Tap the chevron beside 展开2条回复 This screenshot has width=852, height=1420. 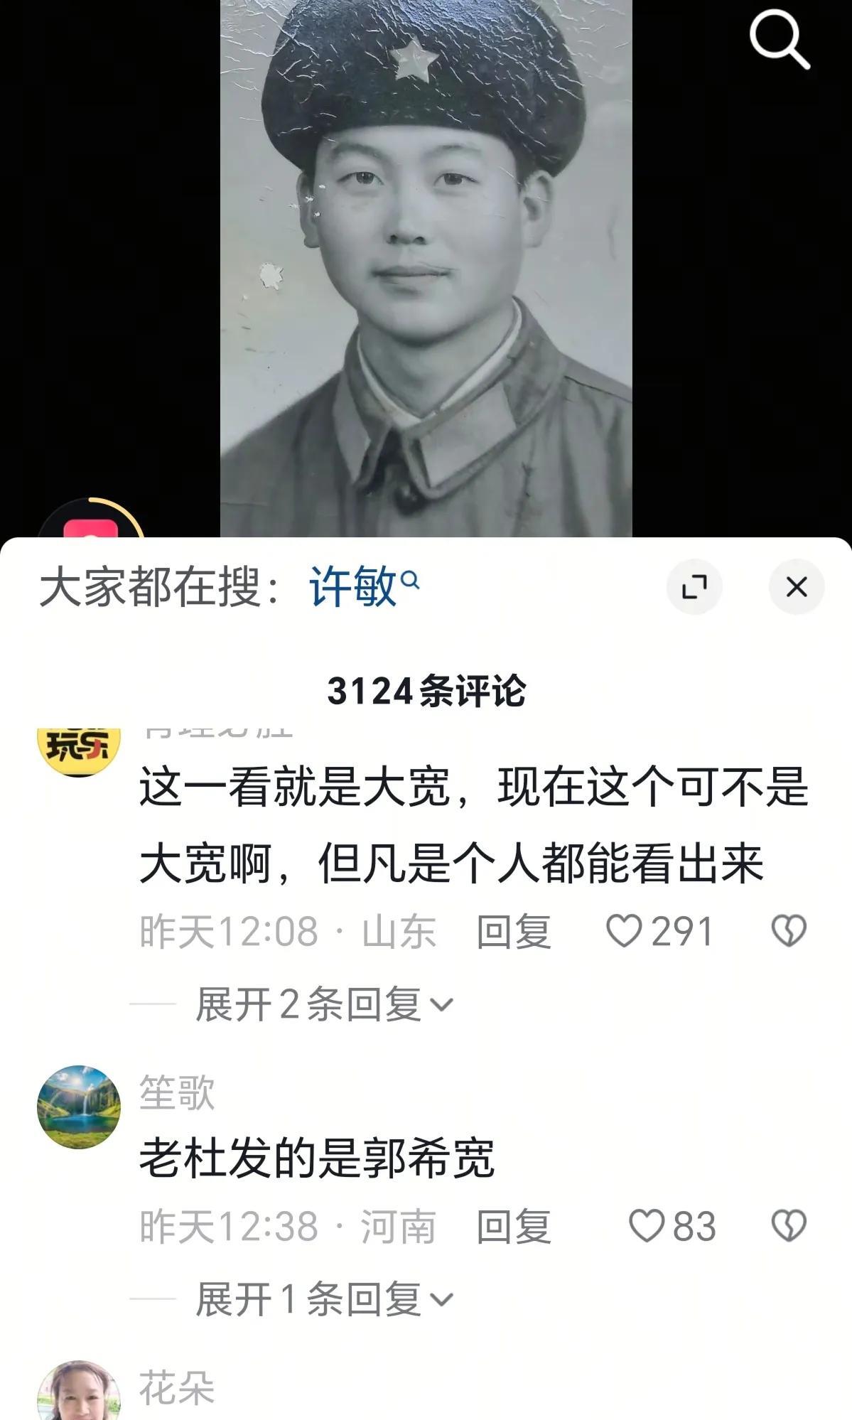(441, 1005)
